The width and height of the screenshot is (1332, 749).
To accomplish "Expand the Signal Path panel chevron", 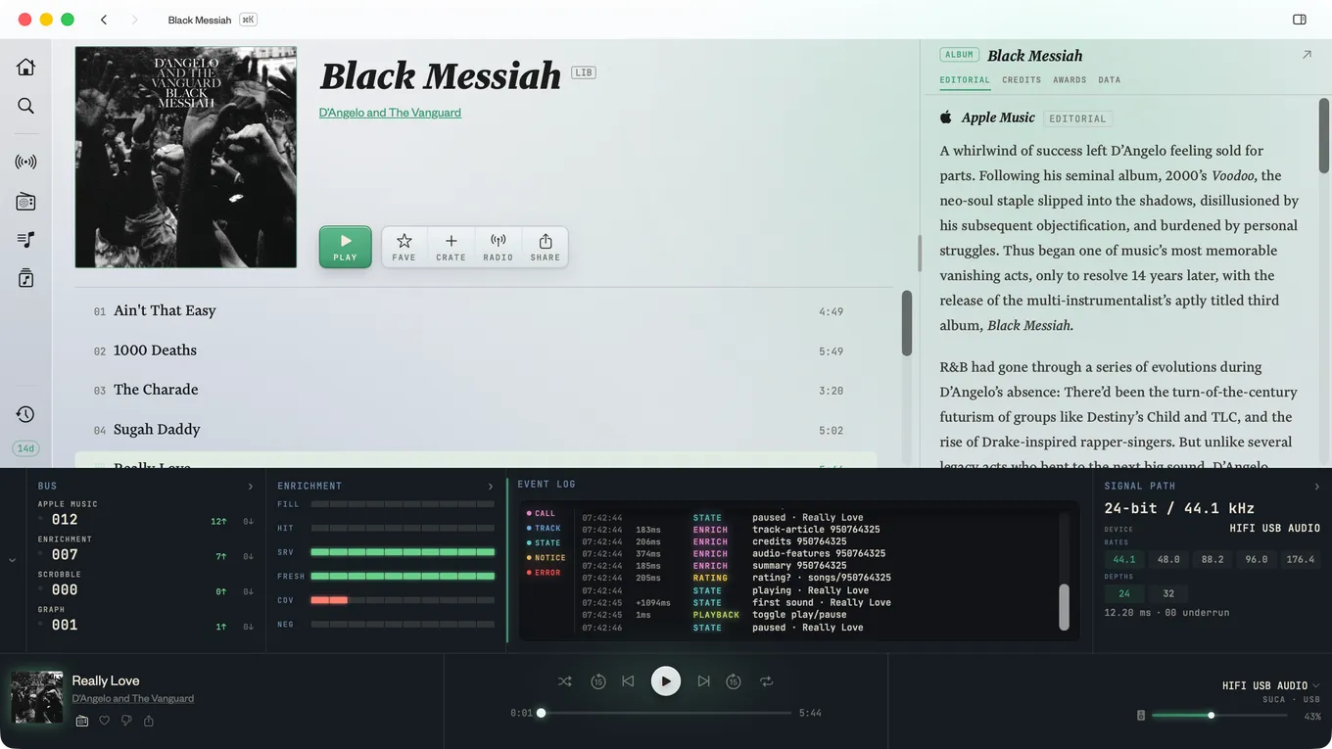I will click(x=1317, y=487).
